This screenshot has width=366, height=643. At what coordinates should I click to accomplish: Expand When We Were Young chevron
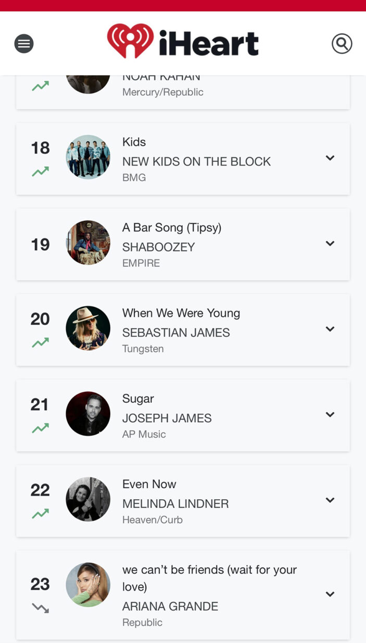click(x=330, y=329)
